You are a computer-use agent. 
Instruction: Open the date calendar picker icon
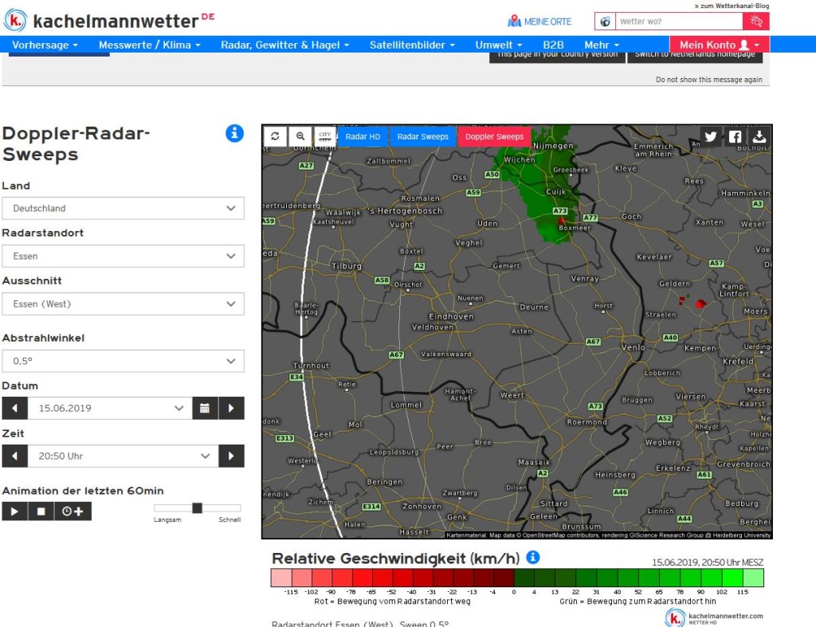(205, 409)
